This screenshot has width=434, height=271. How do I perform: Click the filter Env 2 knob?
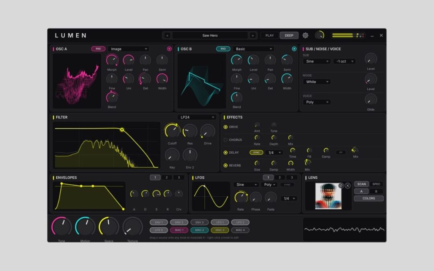tap(190, 155)
